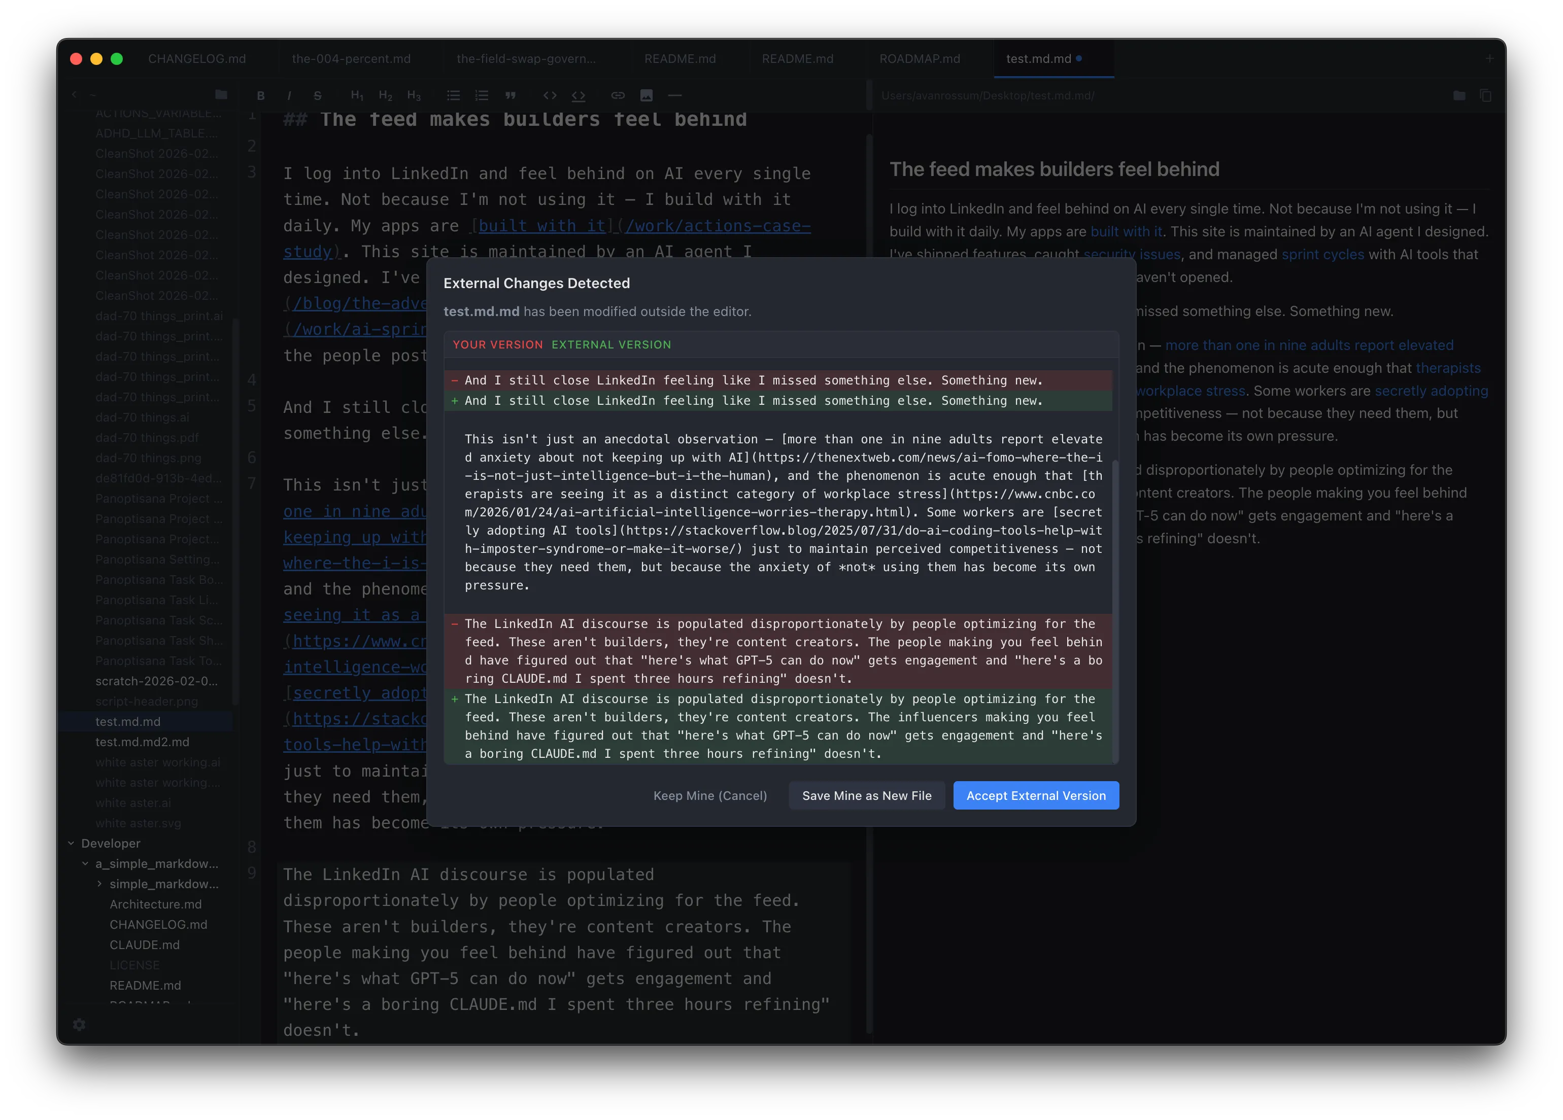Choose Save Mine as New File
Viewport: 1563px width, 1120px height.
point(866,795)
